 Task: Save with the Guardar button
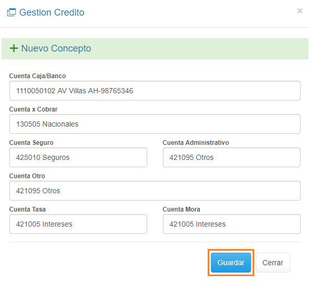coord(231,263)
